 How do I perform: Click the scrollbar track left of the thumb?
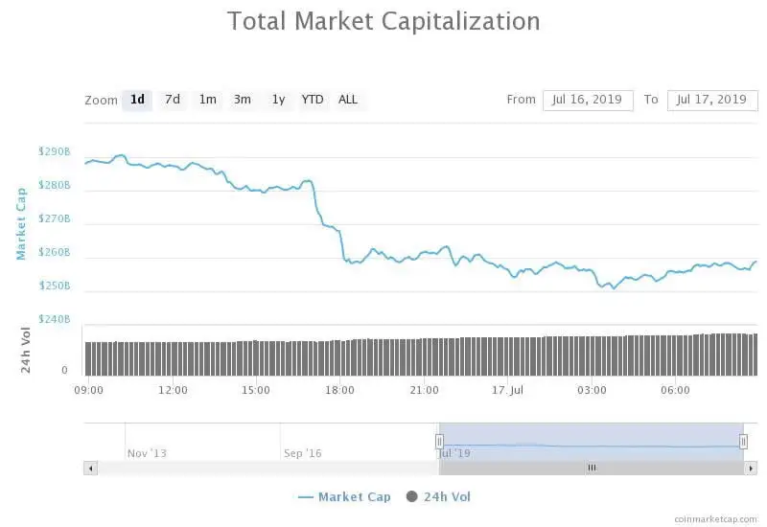pyautogui.click(x=268, y=468)
